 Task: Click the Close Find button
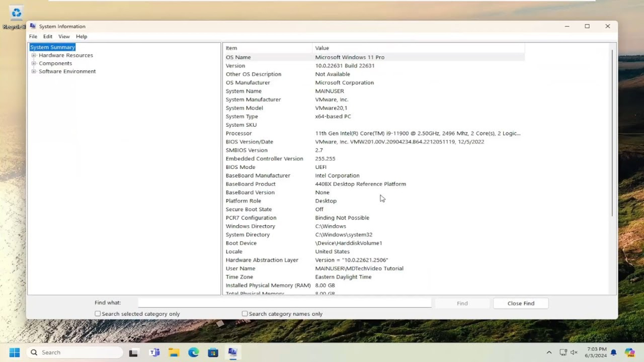521,303
